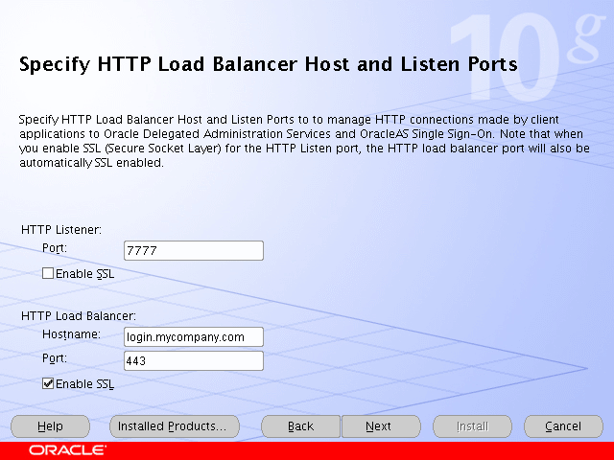Screen dimensions: 614x460
Task: Go Back to the previous installer step
Action: pos(300,425)
